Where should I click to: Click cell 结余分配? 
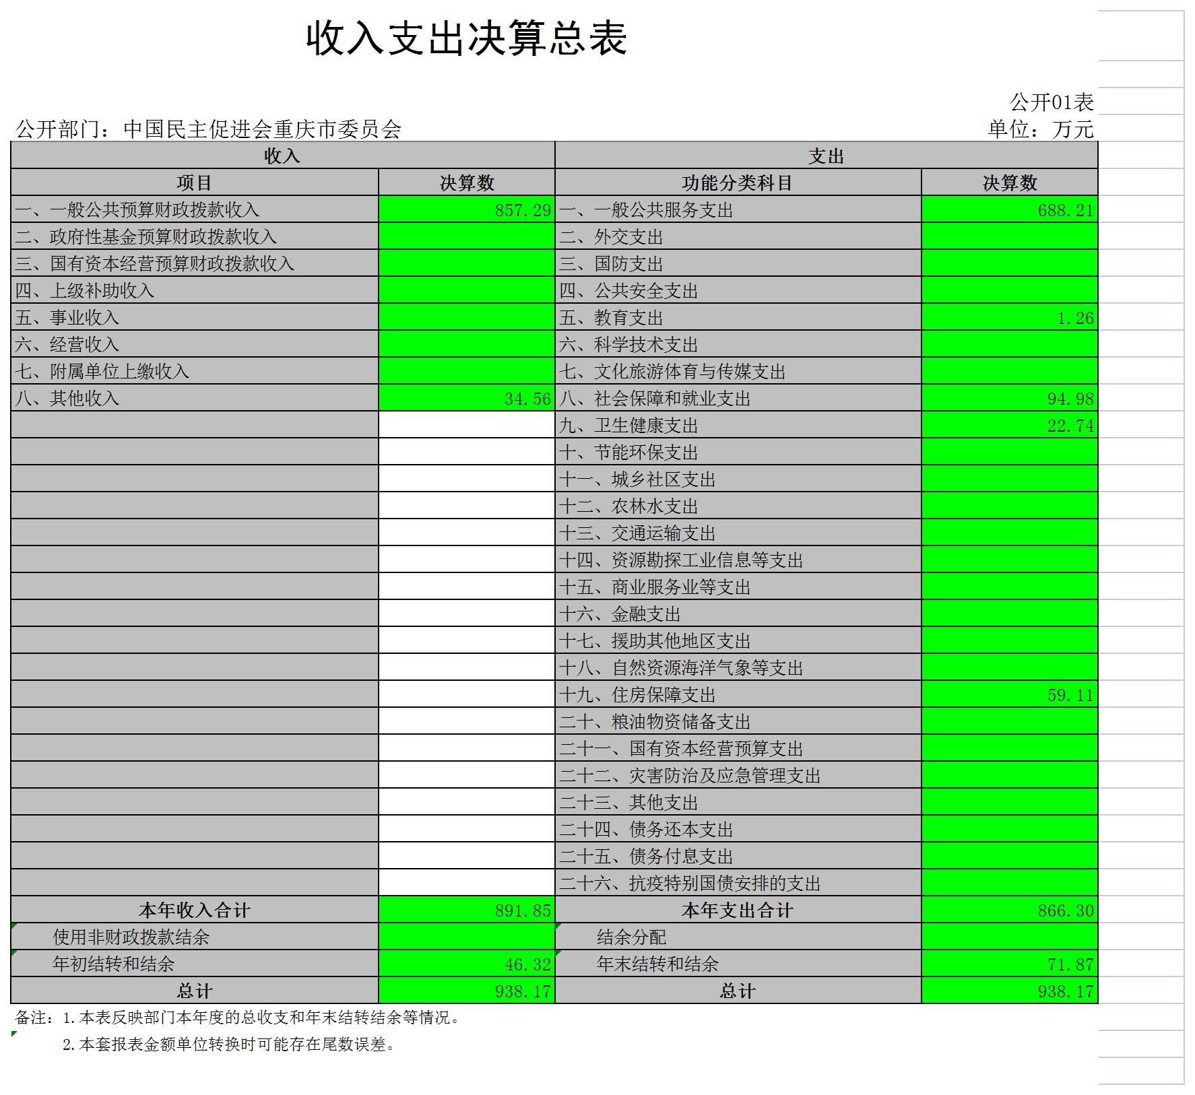(738, 937)
